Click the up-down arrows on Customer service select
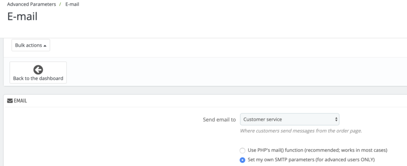This screenshot has width=407, height=166. point(336,119)
